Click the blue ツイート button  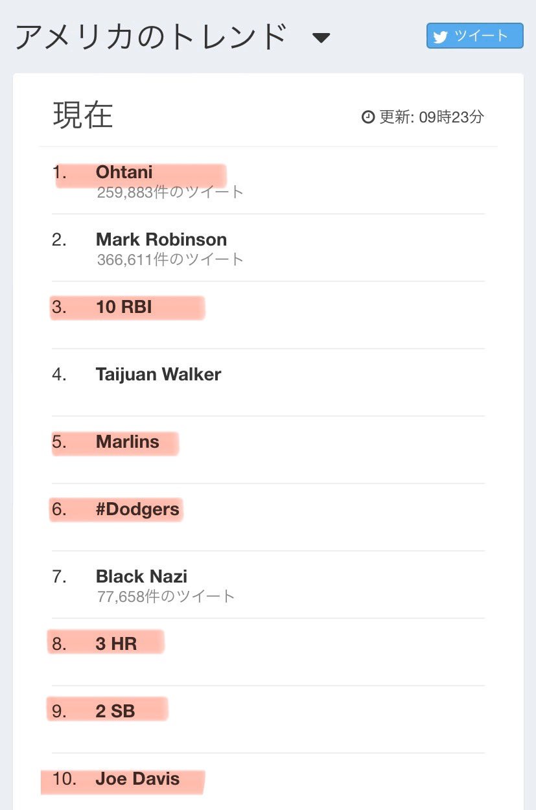(x=474, y=36)
